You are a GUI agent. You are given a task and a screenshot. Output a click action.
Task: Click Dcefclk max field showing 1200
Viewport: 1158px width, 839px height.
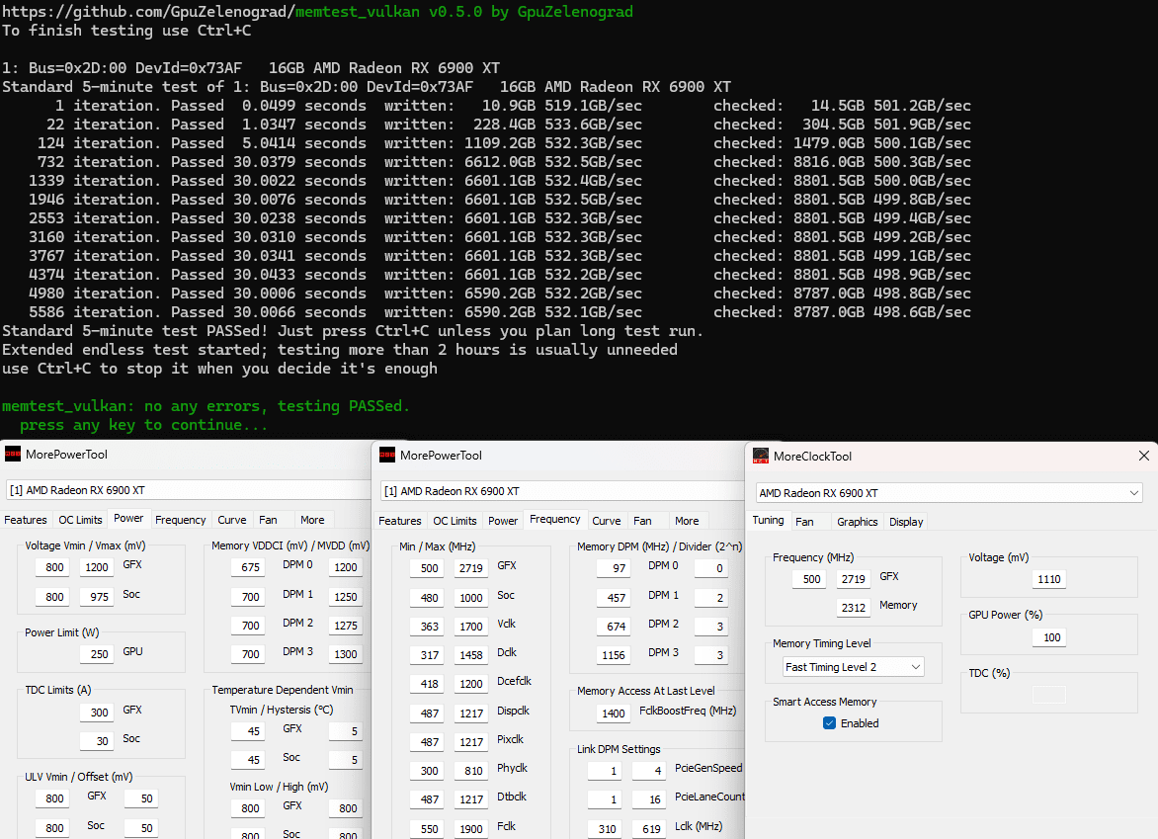tap(469, 684)
